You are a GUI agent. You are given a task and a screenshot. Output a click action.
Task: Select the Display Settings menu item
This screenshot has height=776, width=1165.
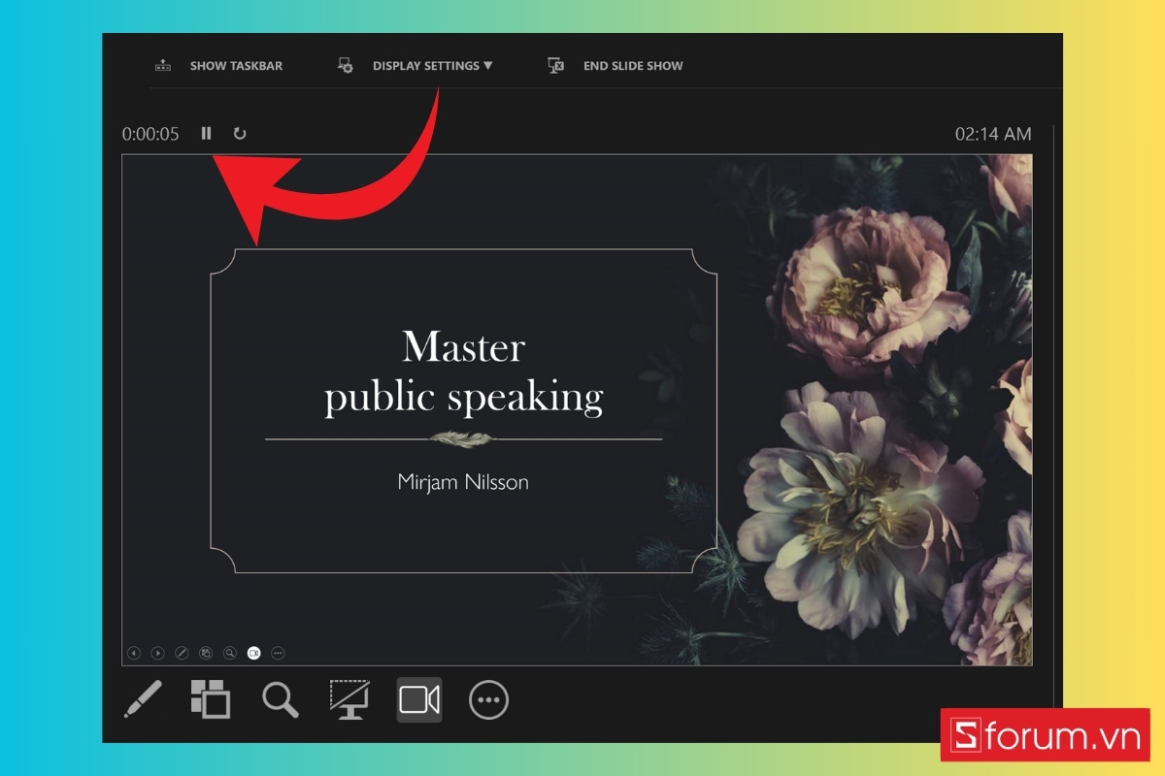[x=430, y=65]
